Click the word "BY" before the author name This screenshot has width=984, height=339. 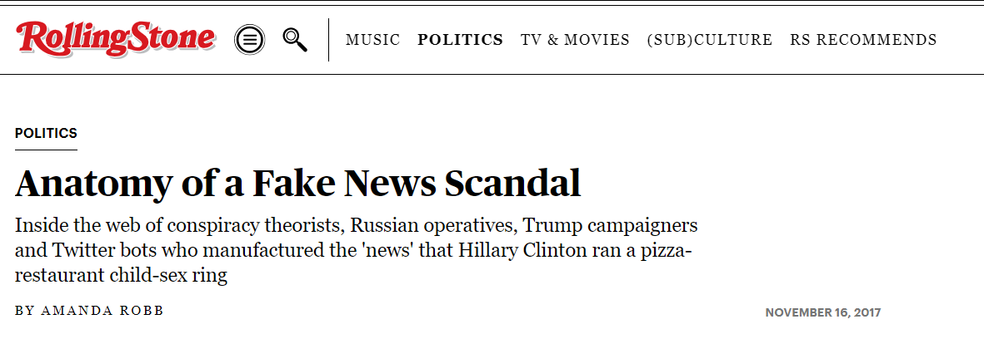[25, 311]
